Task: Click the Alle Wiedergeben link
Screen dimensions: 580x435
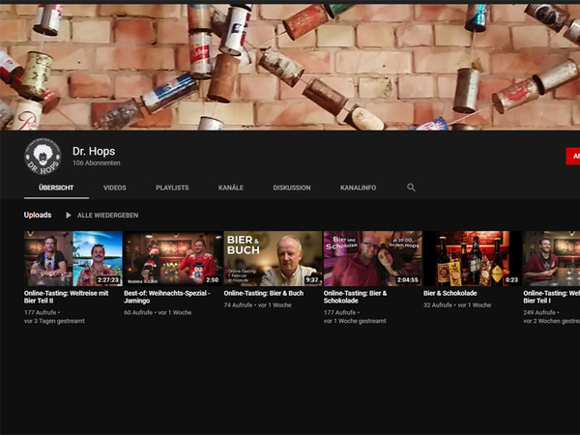Action: pyautogui.click(x=107, y=216)
